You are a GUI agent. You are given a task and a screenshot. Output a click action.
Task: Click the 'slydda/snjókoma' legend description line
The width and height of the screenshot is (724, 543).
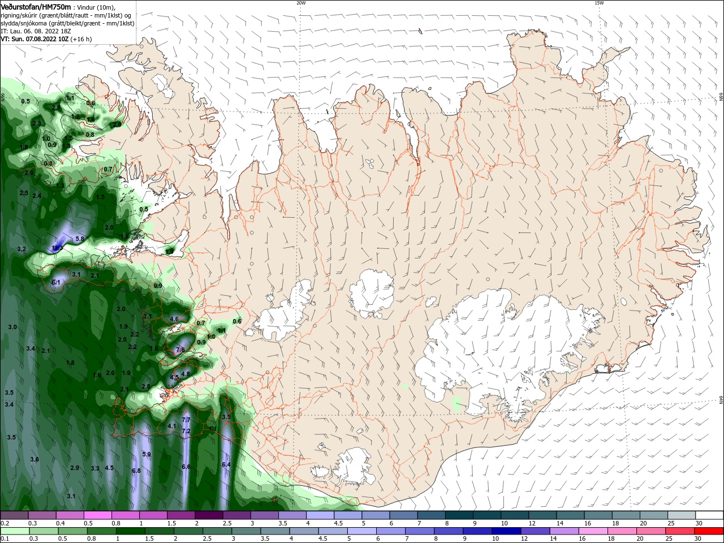tap(67, 23)
